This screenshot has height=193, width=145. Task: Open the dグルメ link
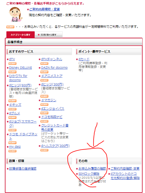tap(15, 113)
